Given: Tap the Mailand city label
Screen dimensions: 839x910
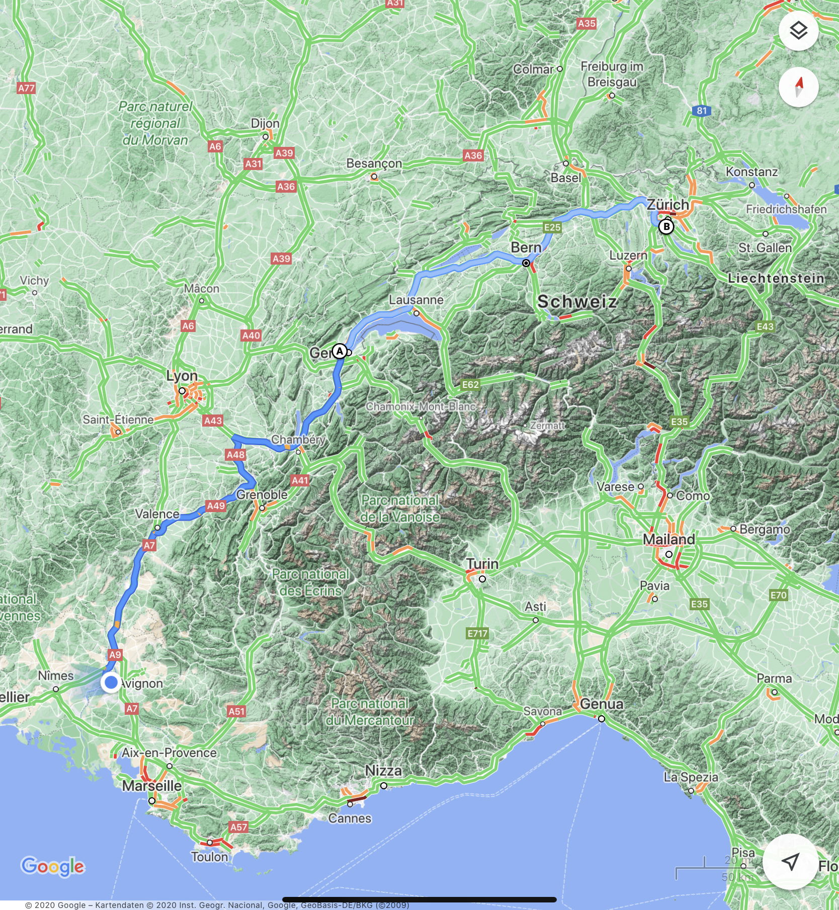Looking at the screenshot, I should [669, 539].
